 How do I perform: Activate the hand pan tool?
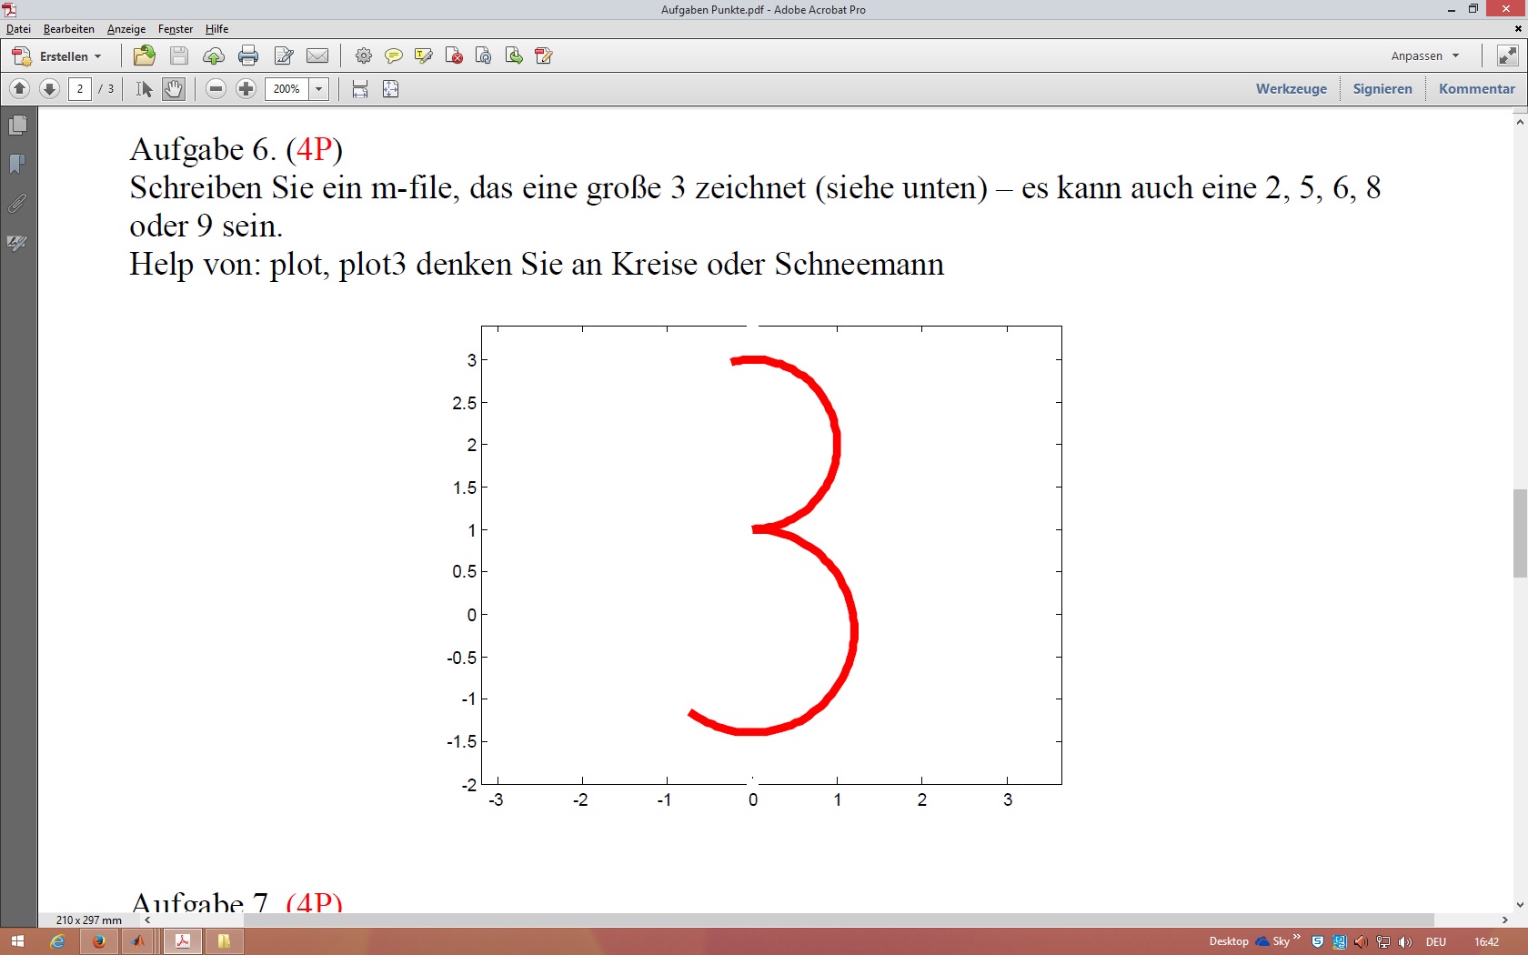pos(174,89)
